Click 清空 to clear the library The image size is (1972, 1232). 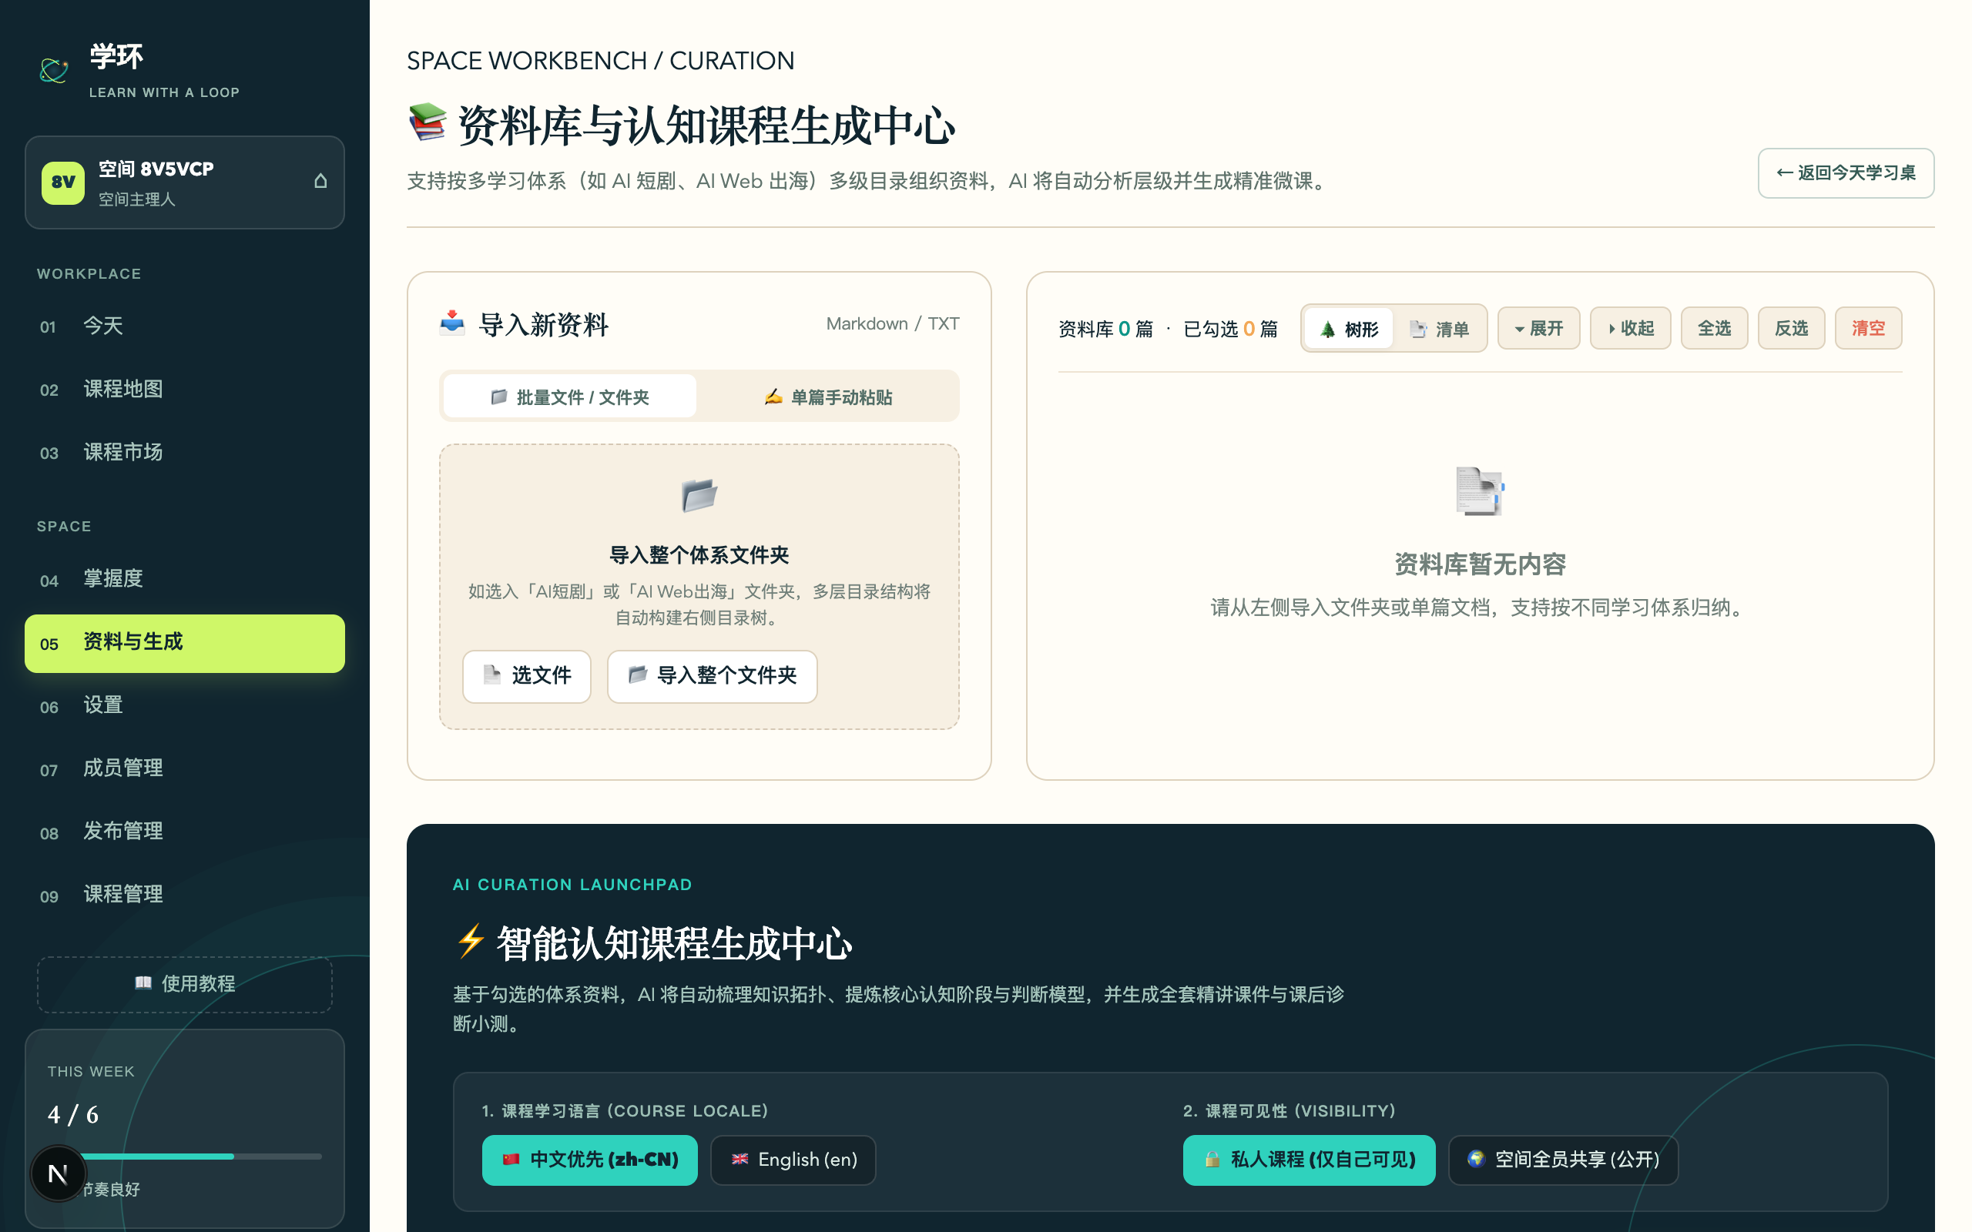[1869, 328]
